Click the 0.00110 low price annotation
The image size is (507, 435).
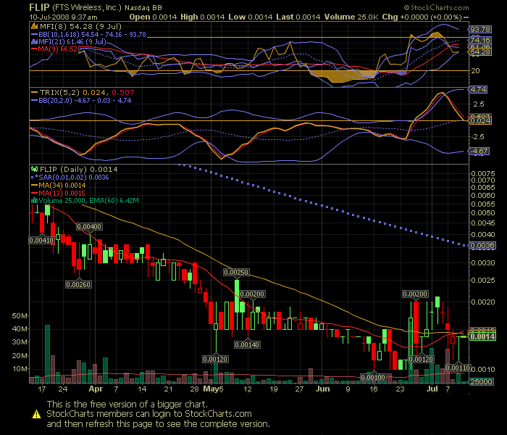458,368
